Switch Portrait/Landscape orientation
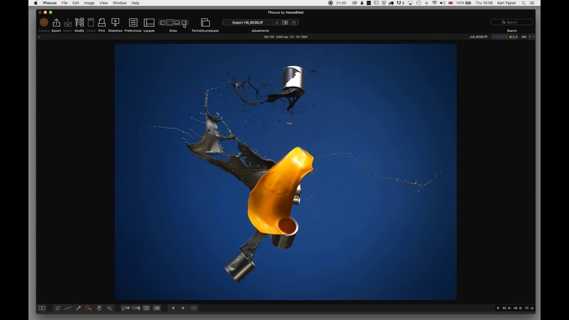The image size is (569, 320). pyautogui.click(x=205, y=22)
